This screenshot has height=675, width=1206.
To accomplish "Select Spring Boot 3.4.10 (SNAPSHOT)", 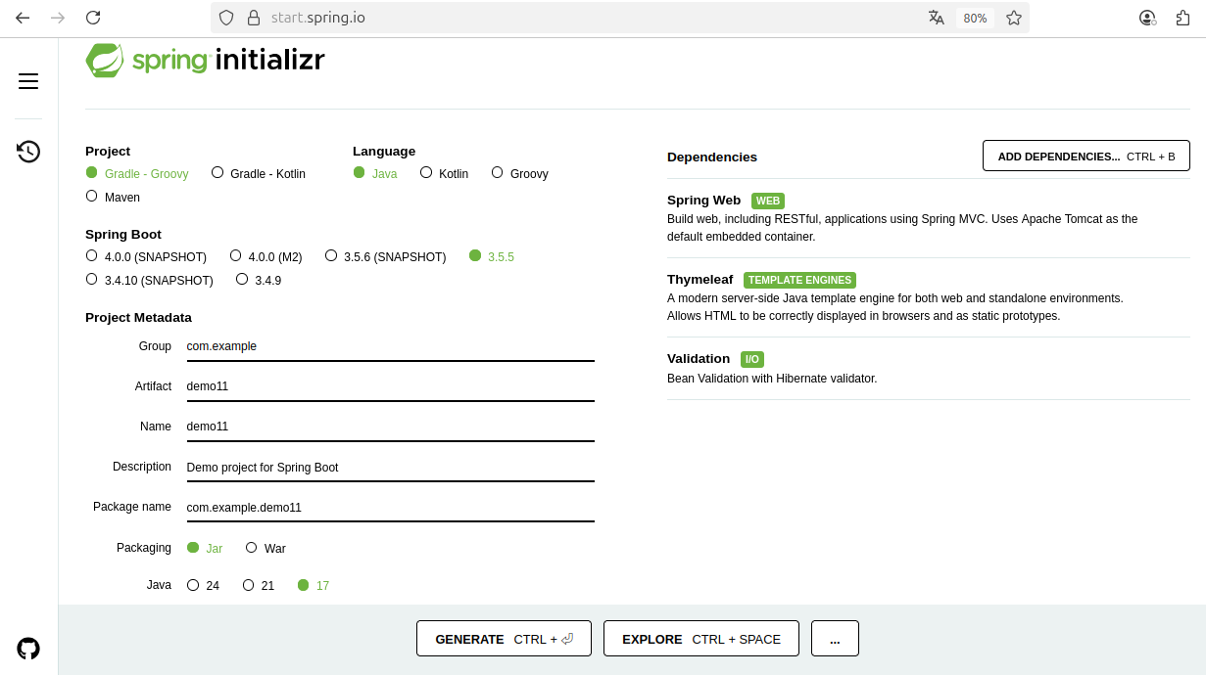I will [149, 280].
